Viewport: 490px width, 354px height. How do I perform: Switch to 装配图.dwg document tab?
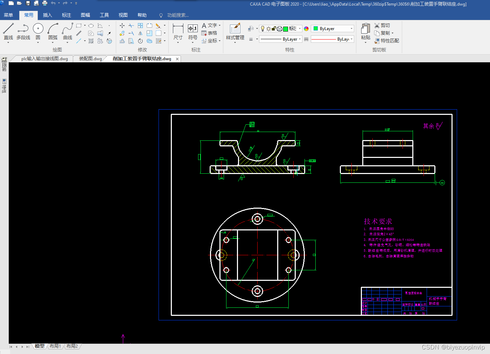90,59
